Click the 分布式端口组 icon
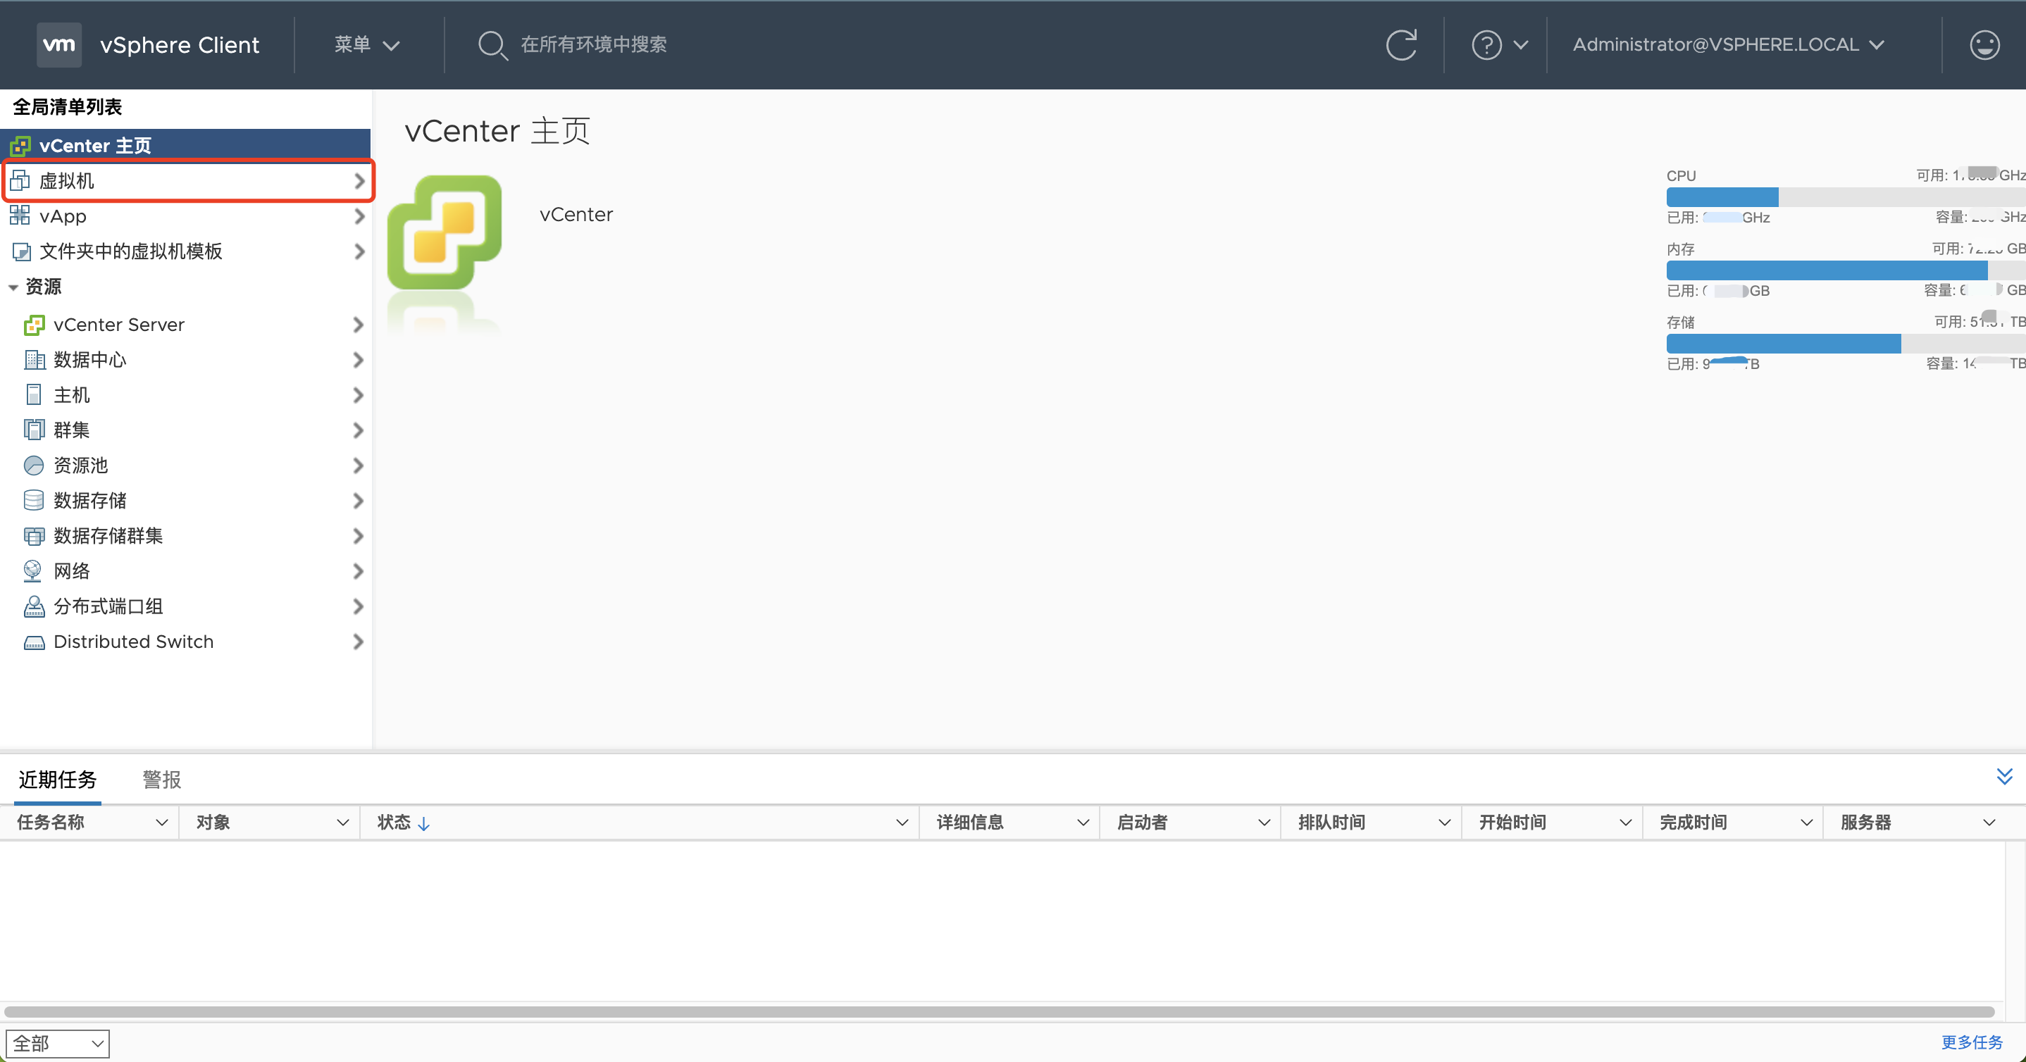This screenshot has width=2026, height=1062. 34,606
